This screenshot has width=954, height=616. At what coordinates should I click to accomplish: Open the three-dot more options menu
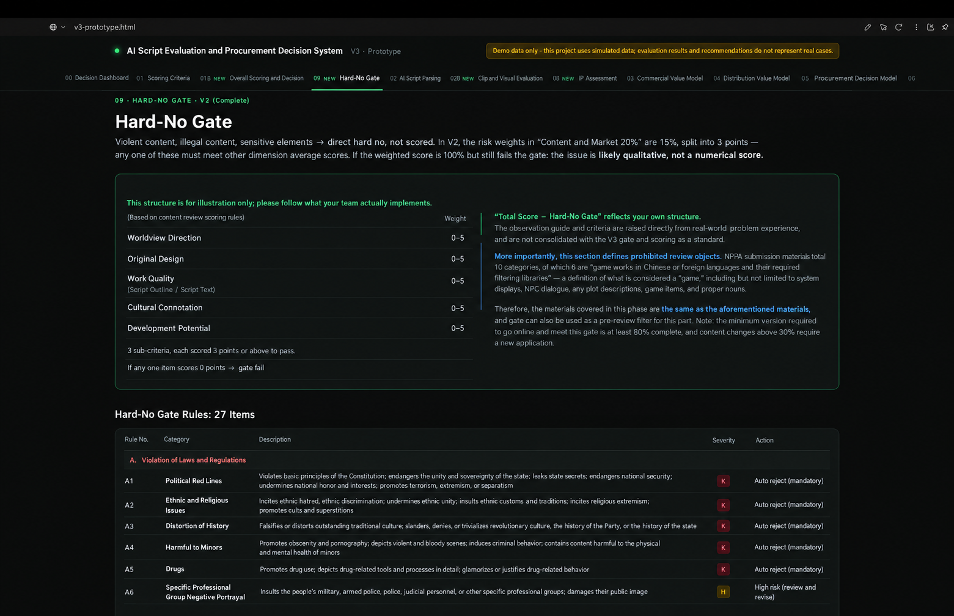tap(915, 27)
